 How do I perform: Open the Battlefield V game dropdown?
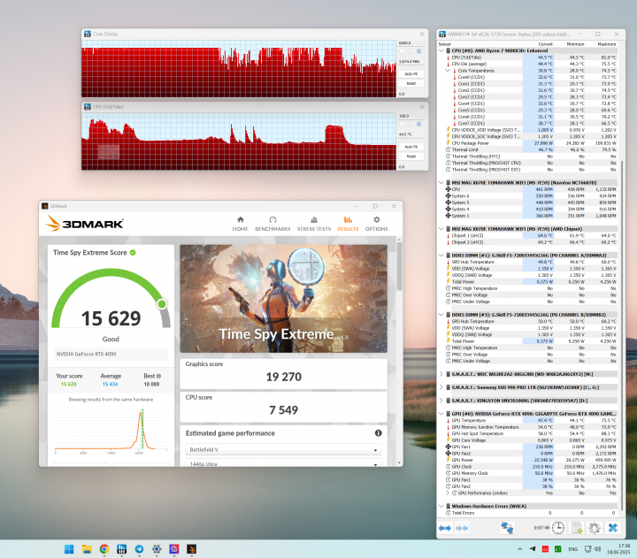[284, 449]
